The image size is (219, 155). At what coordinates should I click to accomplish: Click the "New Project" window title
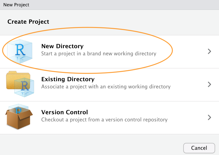16,5
